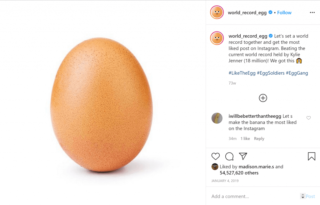Open the #LikeTheEgg hashtag
320x205 pixels.
242,73
